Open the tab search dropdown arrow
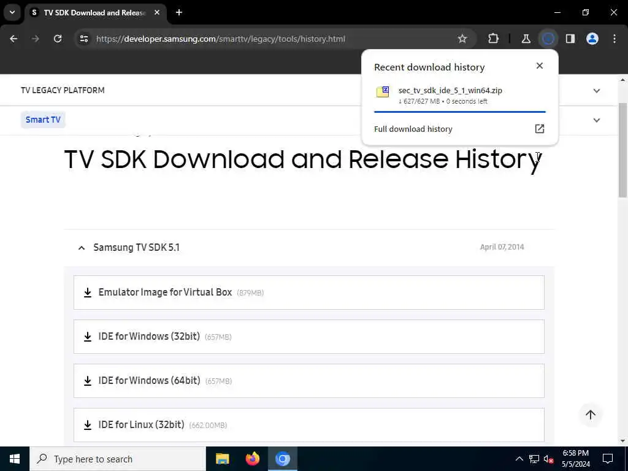 pos(12,12)
